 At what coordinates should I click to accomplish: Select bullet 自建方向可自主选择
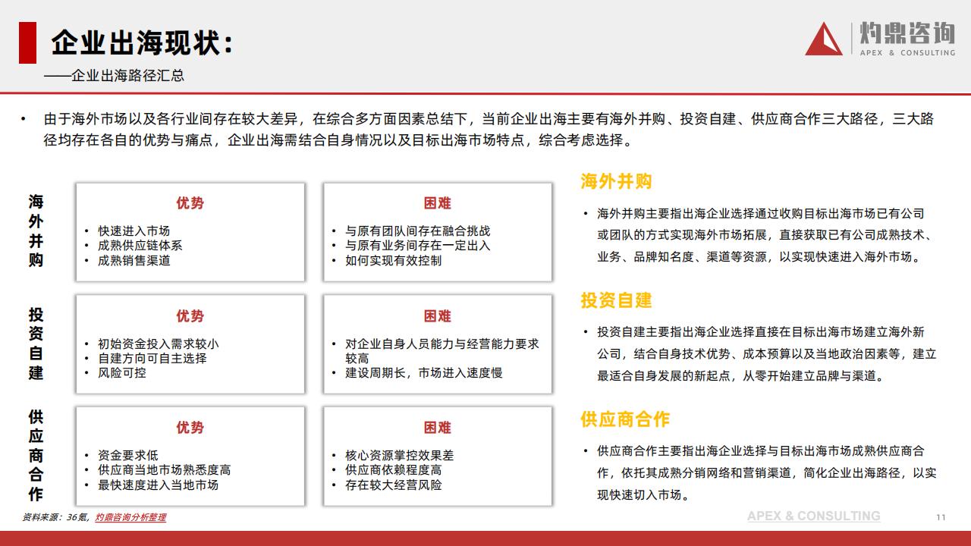(x=152, y=358)
